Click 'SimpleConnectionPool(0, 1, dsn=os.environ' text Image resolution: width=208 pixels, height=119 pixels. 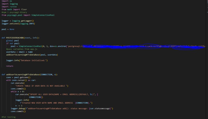click(42, 46)
